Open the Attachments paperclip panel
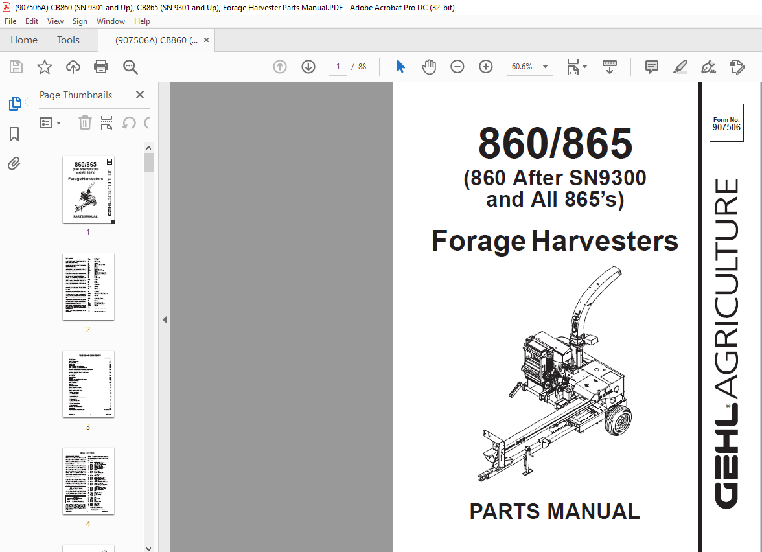Image resolution: width=762 pixels, height=552 pixels. coord(14,164)
